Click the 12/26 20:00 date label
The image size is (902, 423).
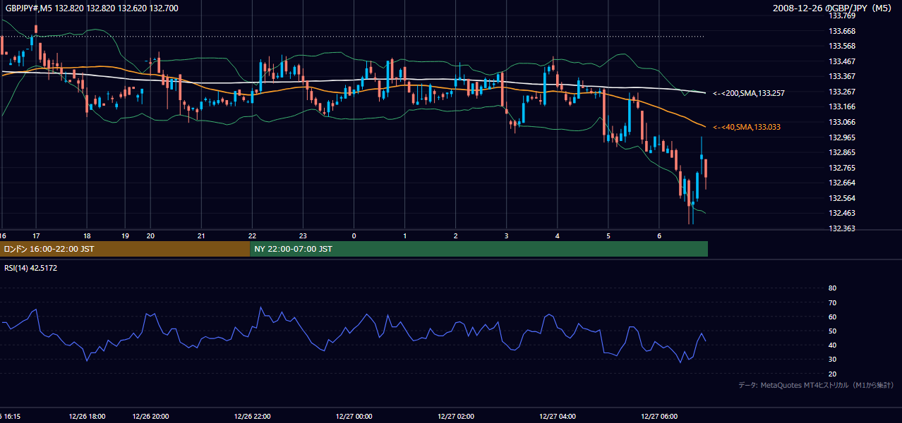coord(150,416)
